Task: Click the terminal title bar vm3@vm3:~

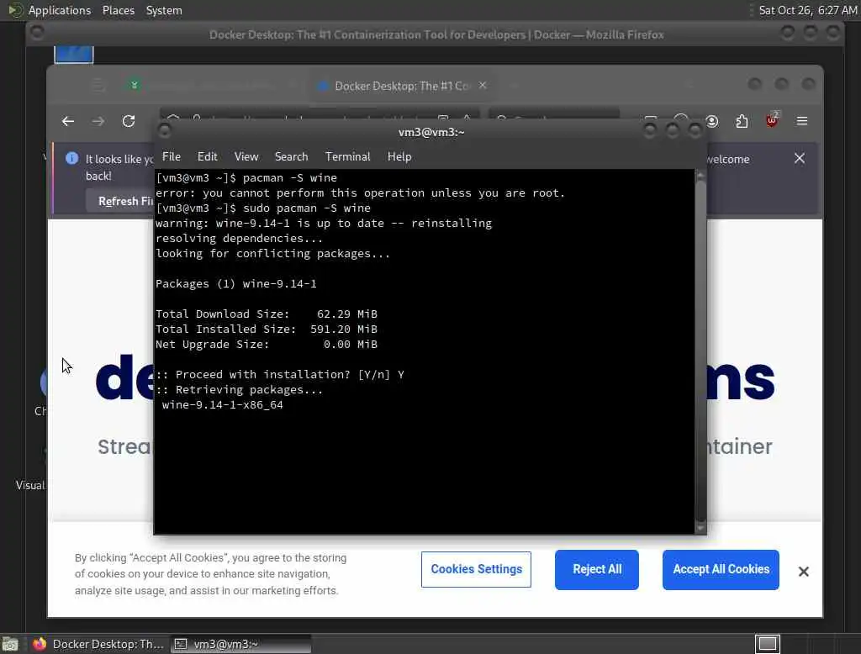Action: (431, 132)
